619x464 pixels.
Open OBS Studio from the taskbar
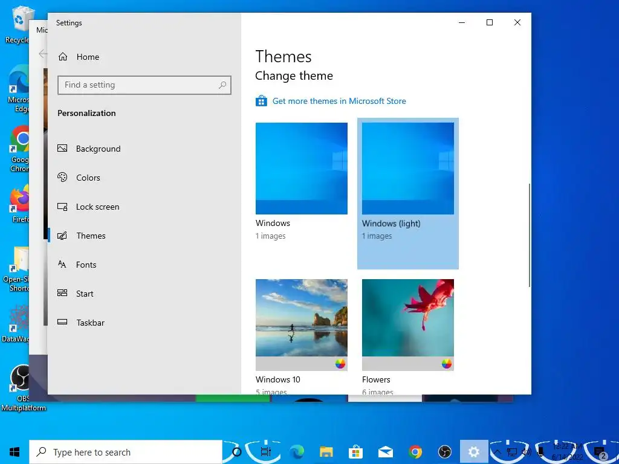(x=445, y=452)
